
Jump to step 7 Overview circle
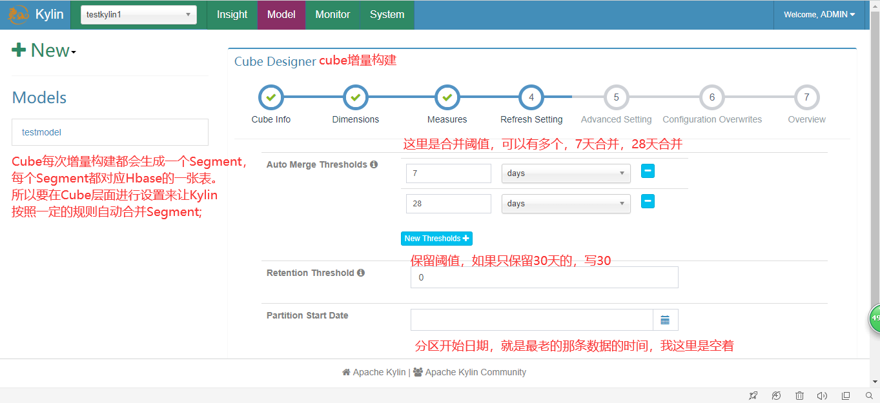[x=806, y=97]
